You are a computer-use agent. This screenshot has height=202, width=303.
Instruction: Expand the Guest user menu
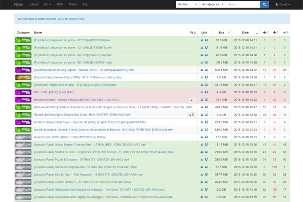pyautogui.click(x=282, y=4)
